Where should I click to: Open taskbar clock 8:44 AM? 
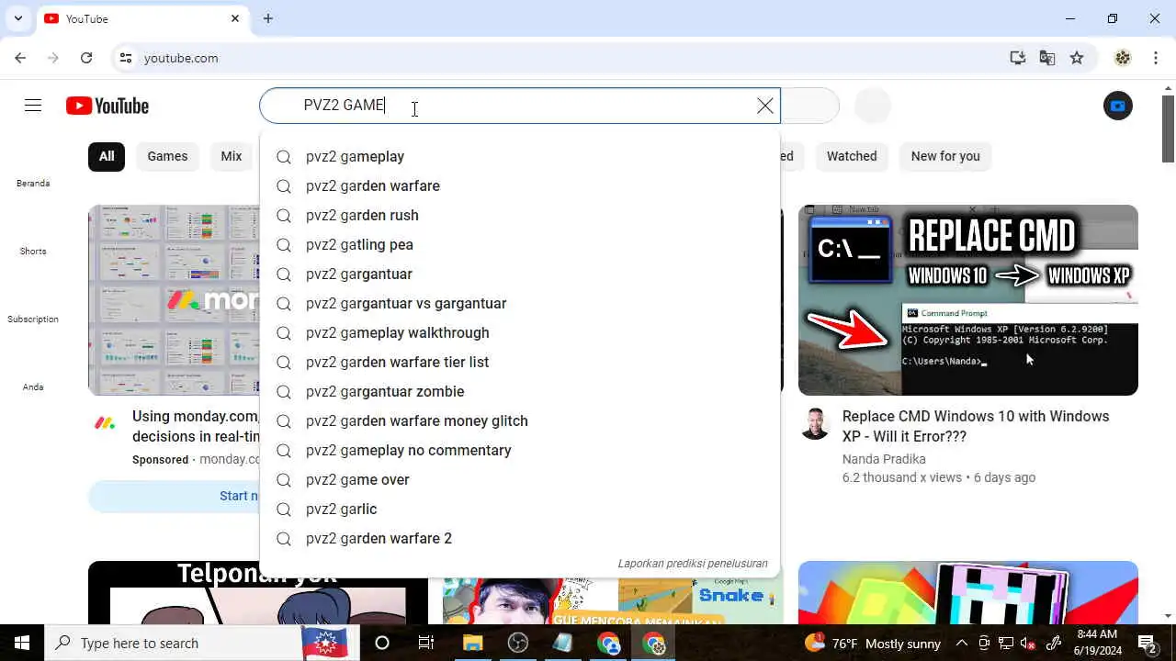(x=1097, y=643)
